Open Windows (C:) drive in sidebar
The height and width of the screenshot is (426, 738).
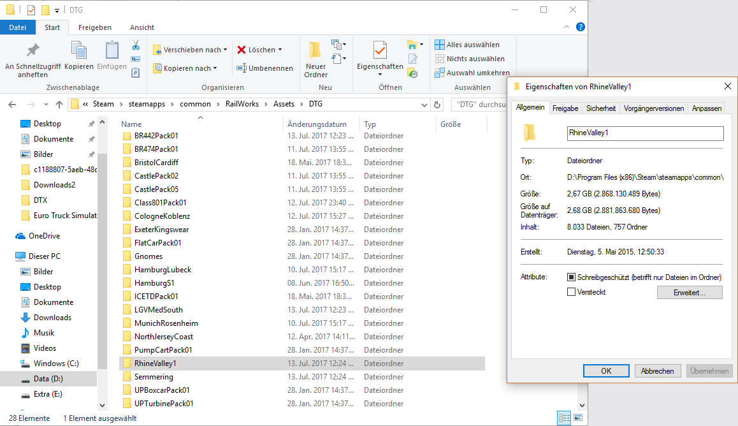[56, 364]
